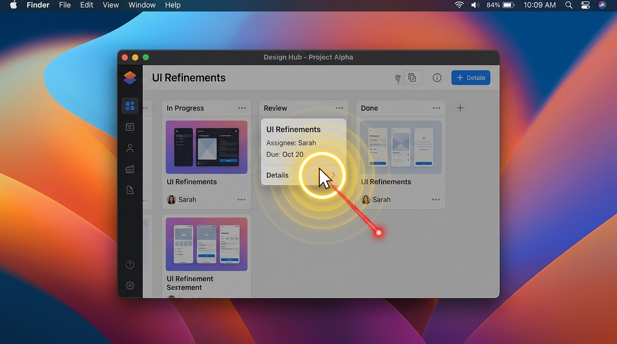Open Control Center from the menu bar
Screen dimensions: 617x344
[x=585, y=5]
